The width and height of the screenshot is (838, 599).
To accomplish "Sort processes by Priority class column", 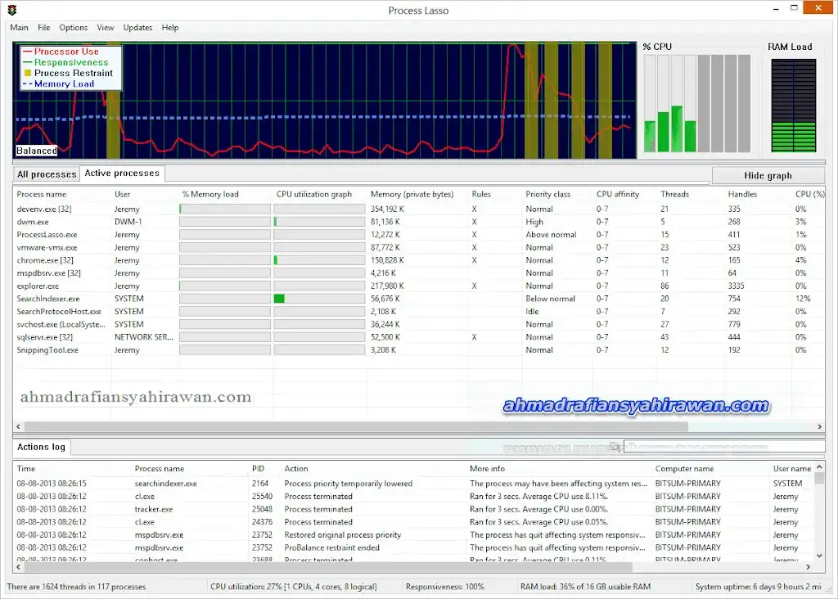I will coord(548,195).
